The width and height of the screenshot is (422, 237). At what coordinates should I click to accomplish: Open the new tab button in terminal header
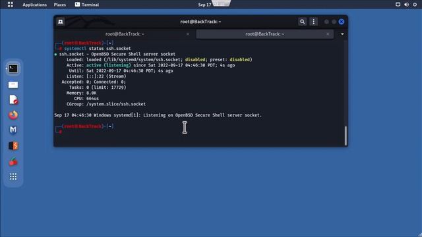[x=60, y=22]
